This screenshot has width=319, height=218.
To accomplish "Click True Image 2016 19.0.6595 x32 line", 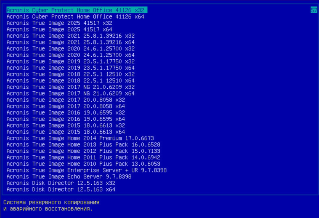I will [x=66, y=113].
